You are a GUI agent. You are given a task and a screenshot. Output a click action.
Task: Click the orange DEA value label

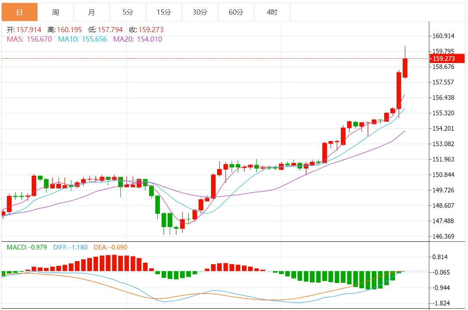[x=111, y=247]
